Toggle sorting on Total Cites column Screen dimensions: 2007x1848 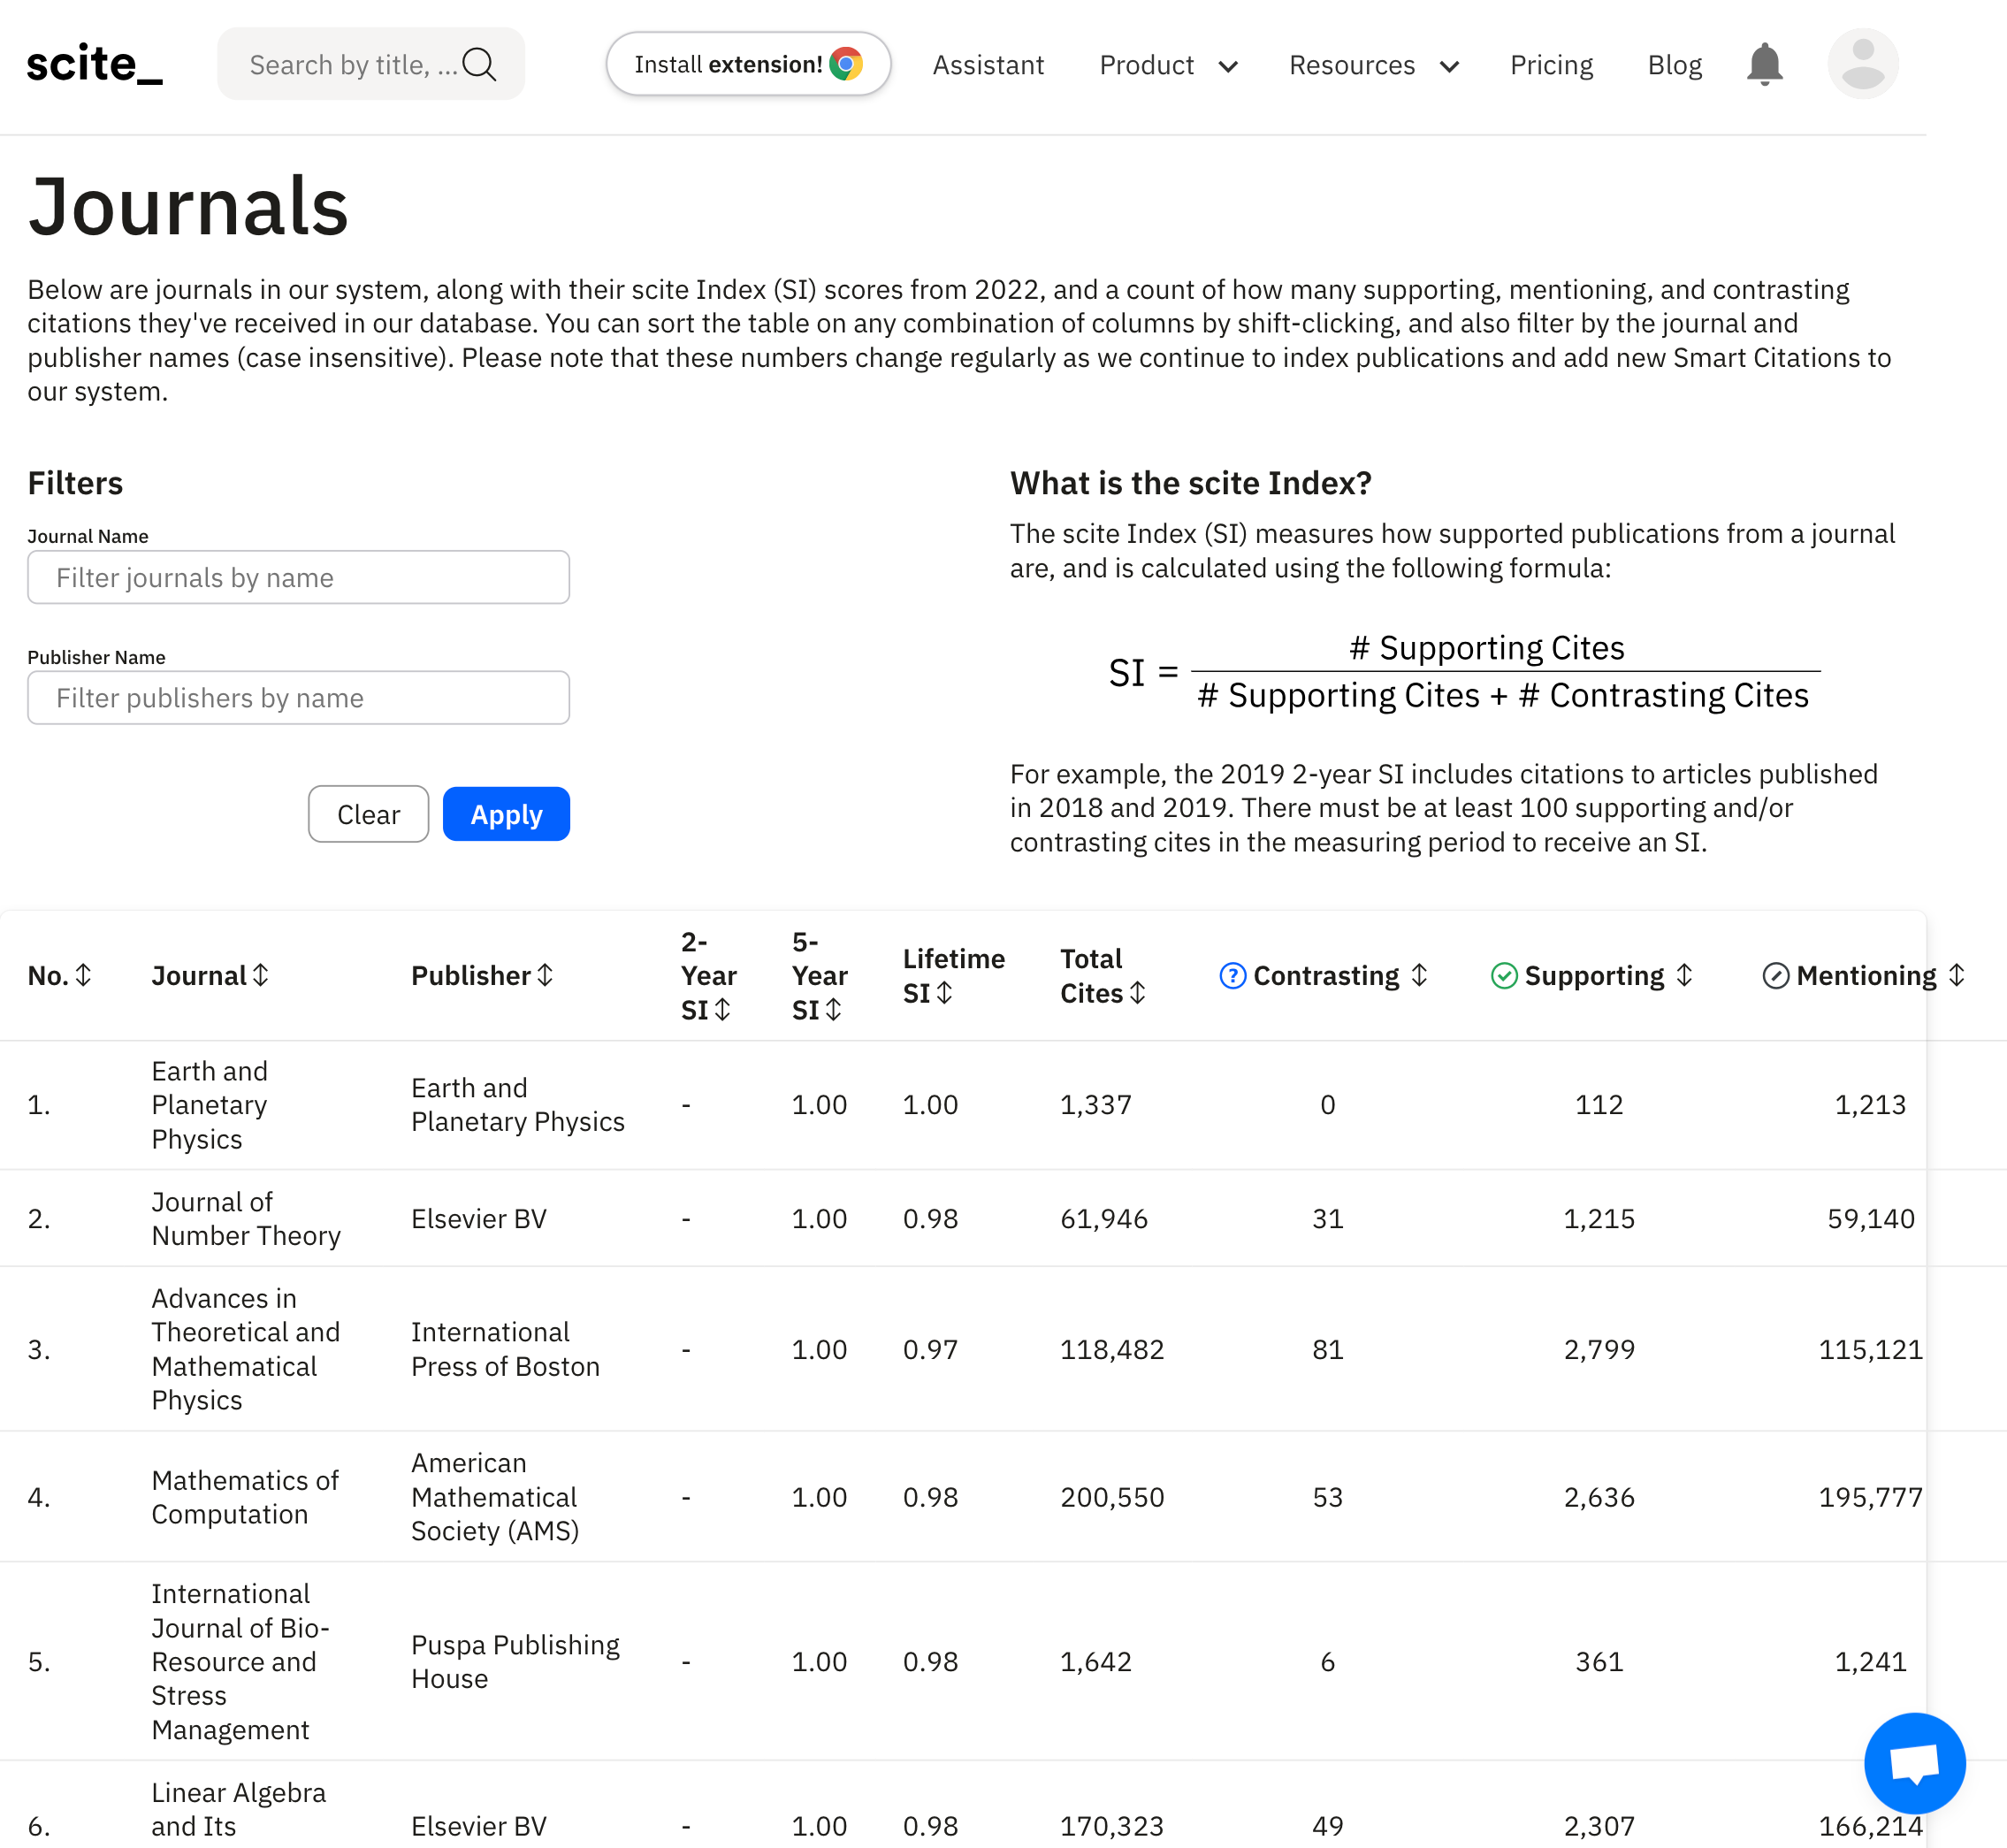[x=1138, y=993]
